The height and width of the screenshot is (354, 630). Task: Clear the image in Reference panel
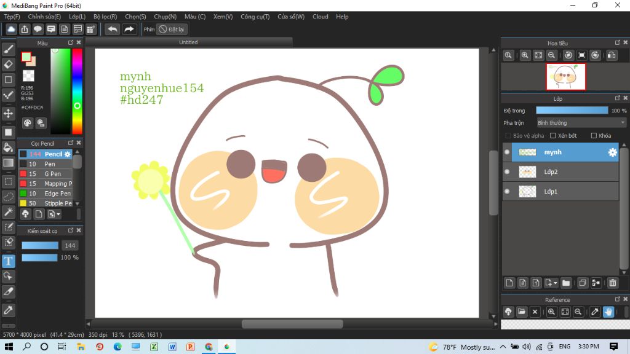tap(535, 312)
